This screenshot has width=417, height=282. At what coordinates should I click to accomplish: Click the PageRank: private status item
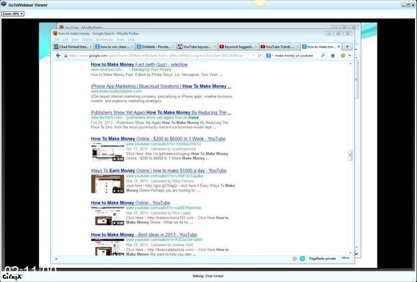click(x=322, y=259)
